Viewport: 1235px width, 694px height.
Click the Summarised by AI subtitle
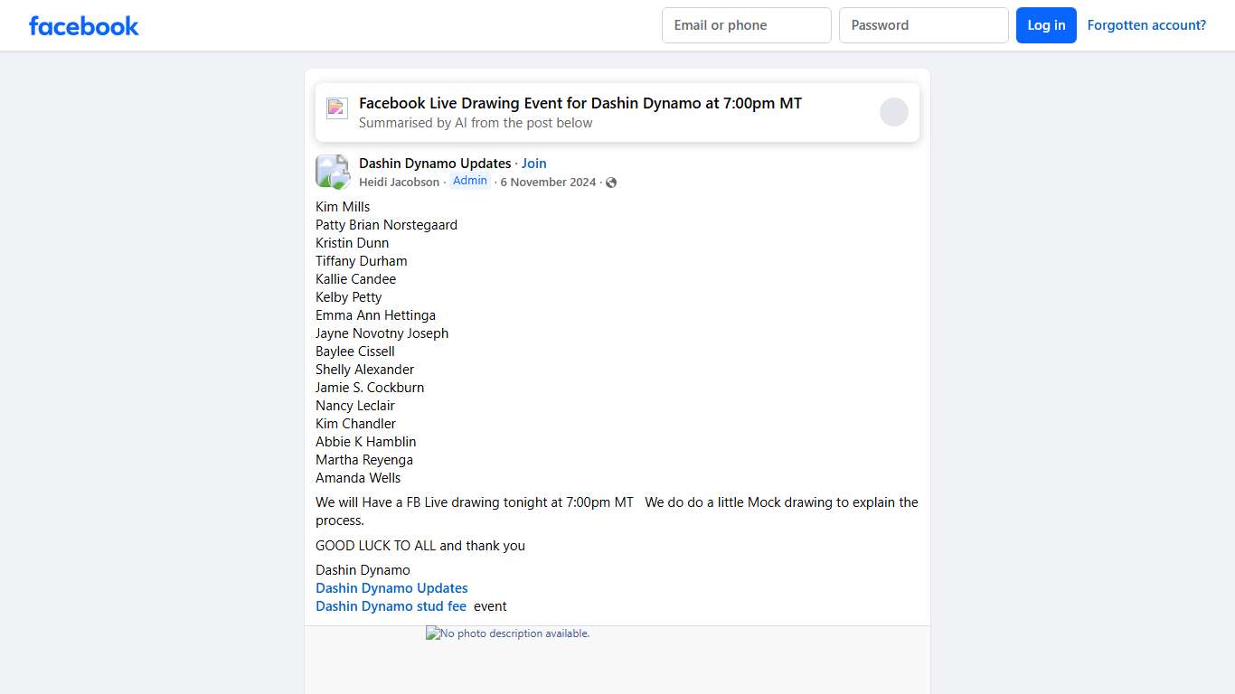coord(476,123)
